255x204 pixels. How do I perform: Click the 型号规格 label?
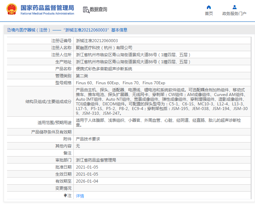point(63,83)
